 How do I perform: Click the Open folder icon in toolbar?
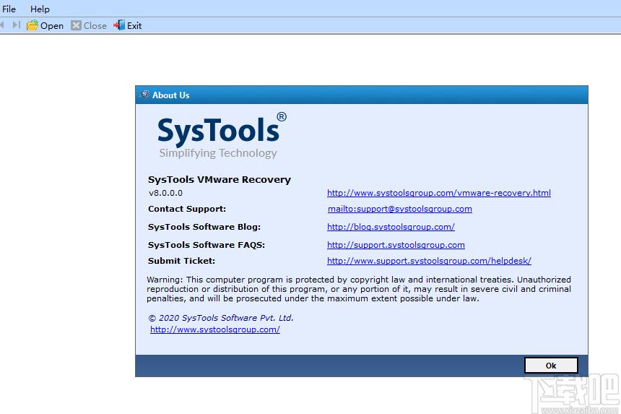click(32, 26)
